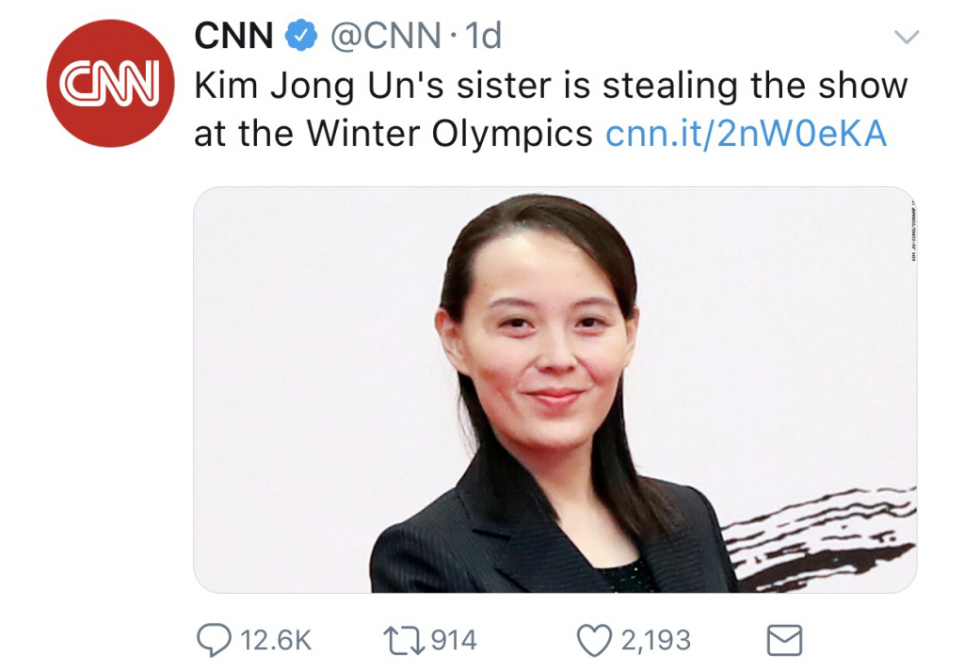
Task: Click the 2,193 likes count
Action: click(656, 640)
